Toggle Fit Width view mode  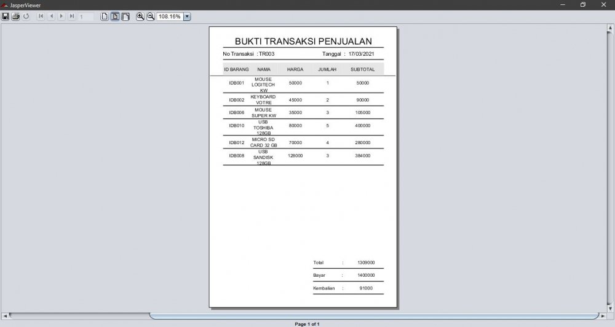pyautogui.click(x=125, y=17)
